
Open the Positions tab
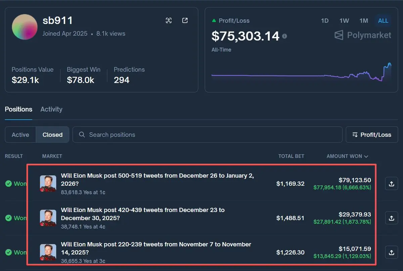coord(18,109)
